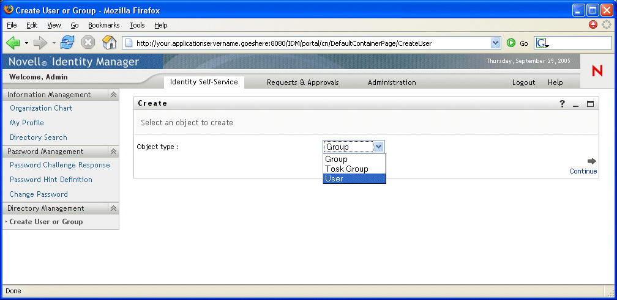Open the Tools menu
Screen dimensions: 617x300
137,25
